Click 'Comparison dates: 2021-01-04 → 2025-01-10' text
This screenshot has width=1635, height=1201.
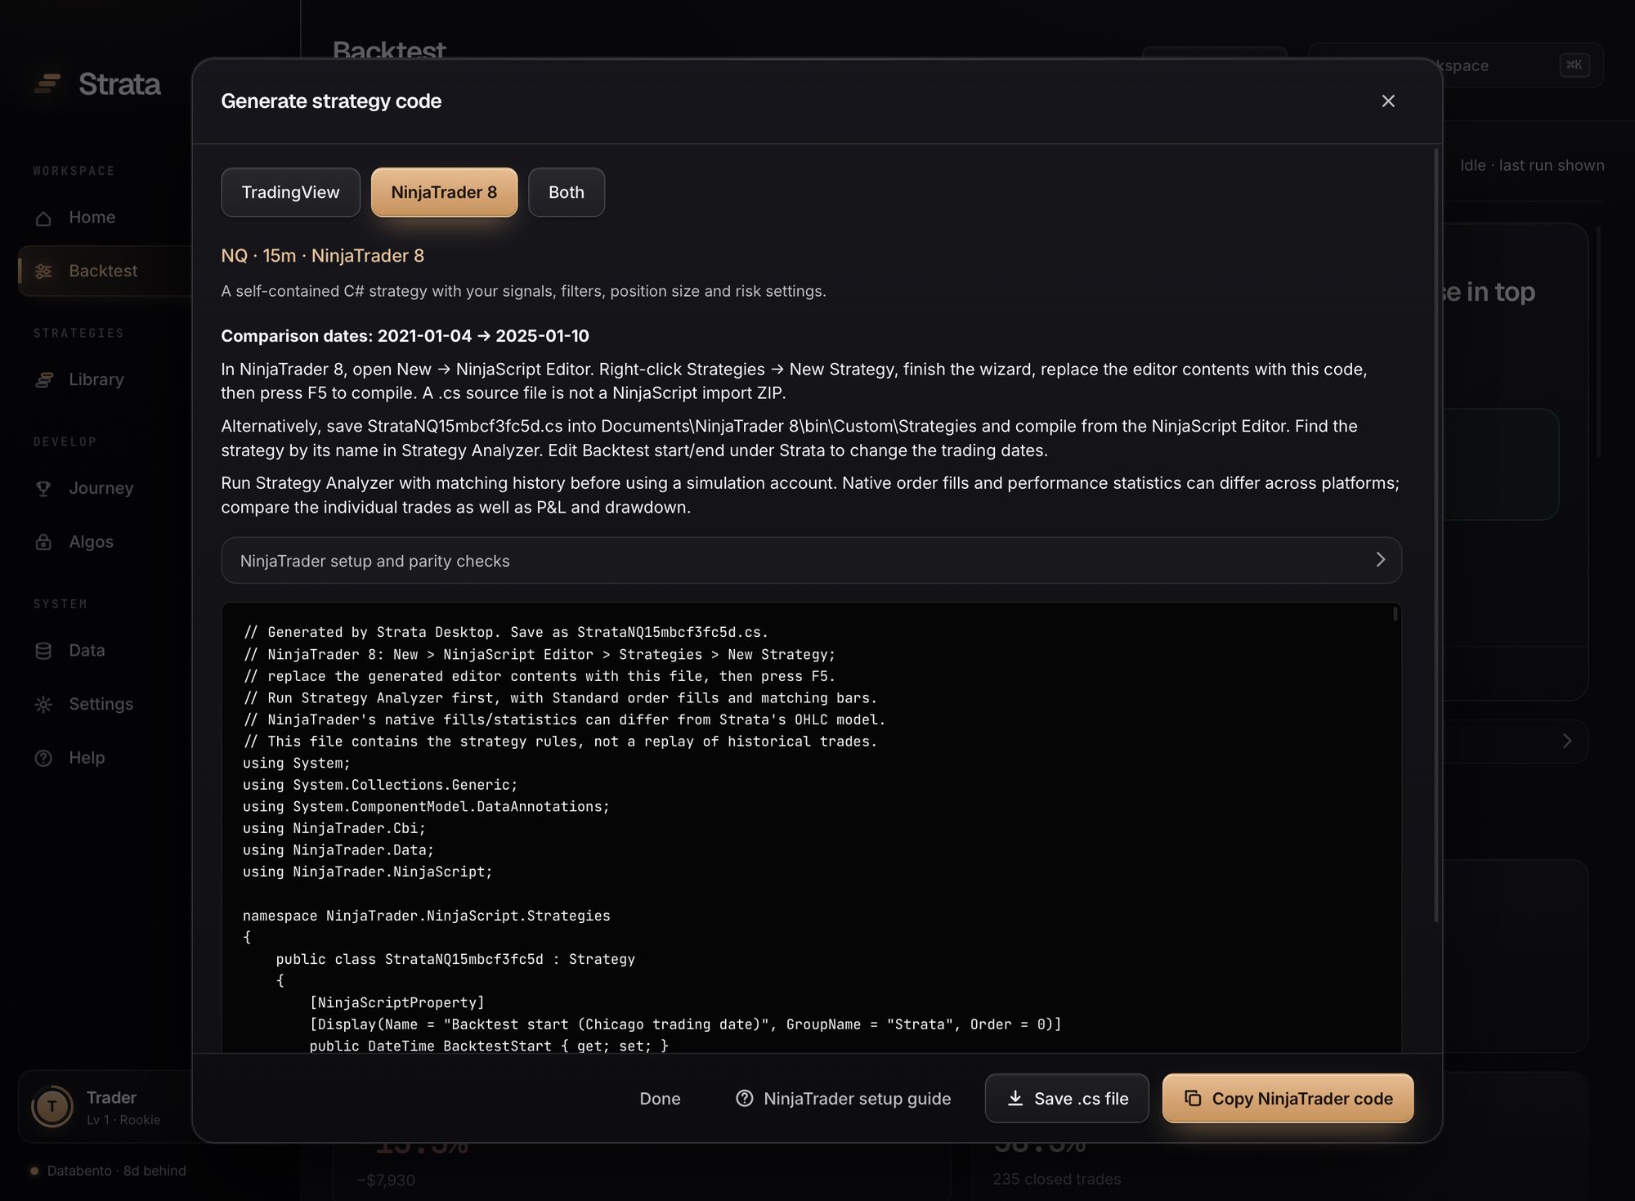[405, 336]
